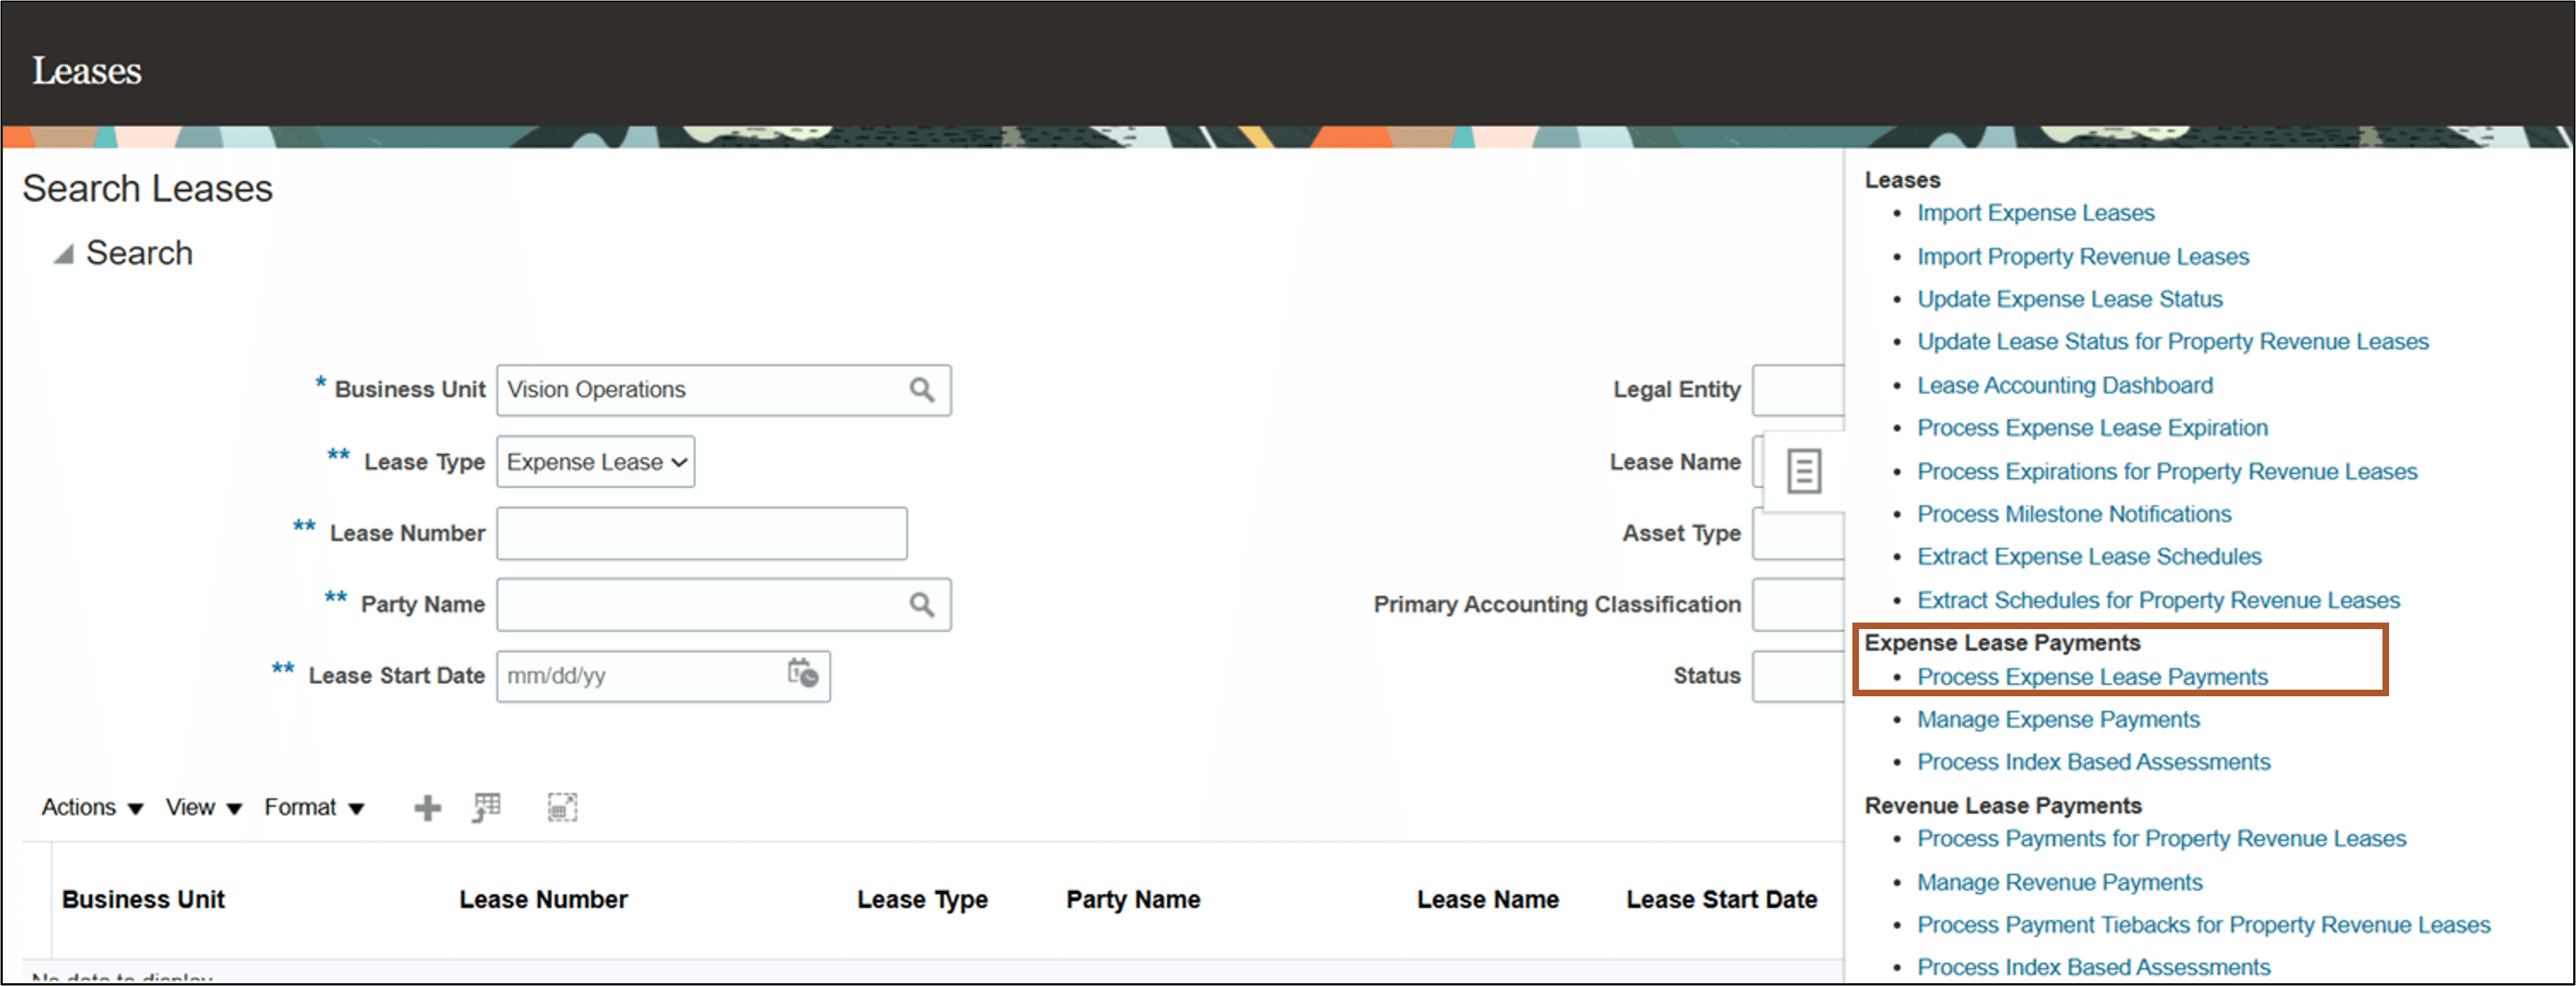Click the Lease Start Date mm/dd/yy field
Viewport: 2576px width, 986px height.
(x=640, y=676)
